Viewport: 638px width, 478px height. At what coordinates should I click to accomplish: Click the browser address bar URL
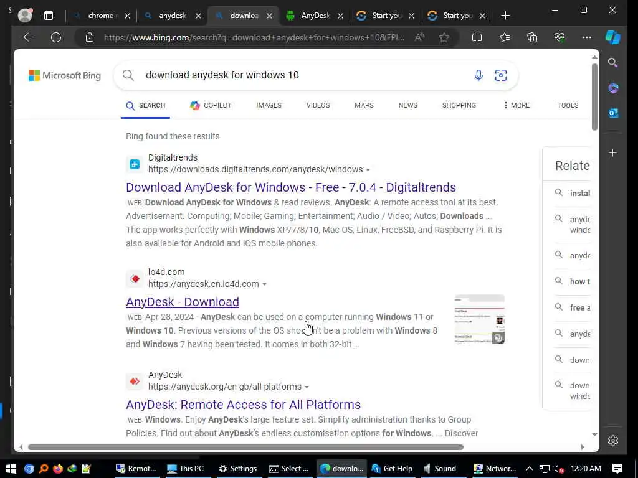pos(254,38)
